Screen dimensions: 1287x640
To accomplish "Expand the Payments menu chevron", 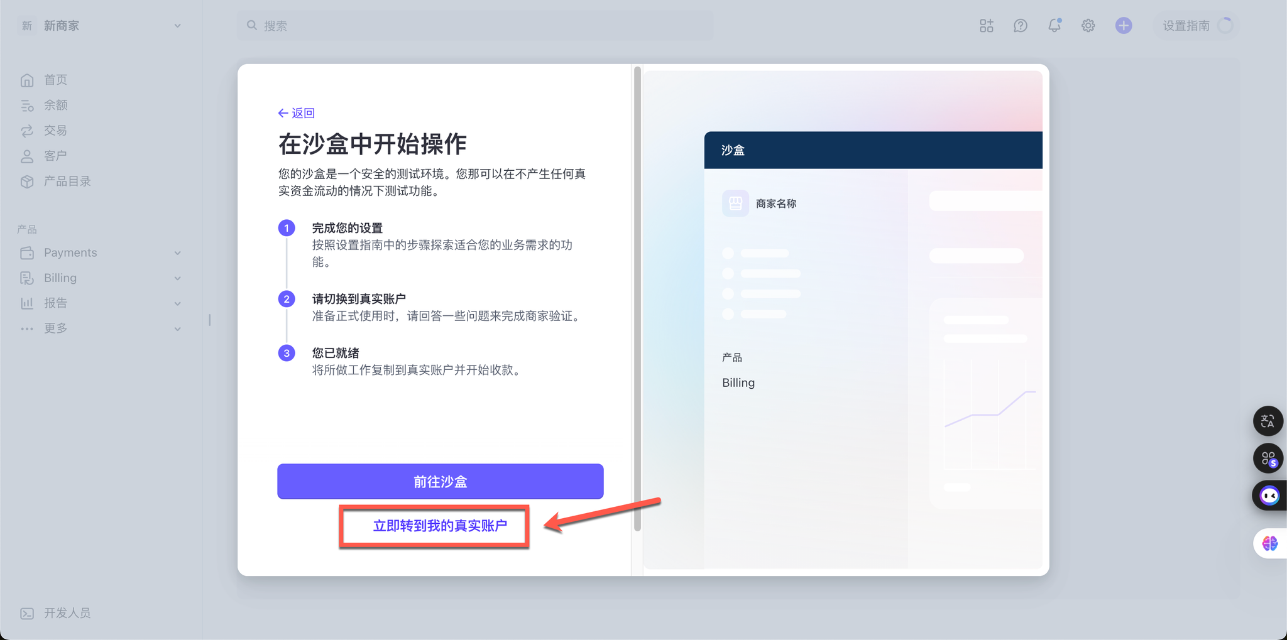I will tap(177, 253).
